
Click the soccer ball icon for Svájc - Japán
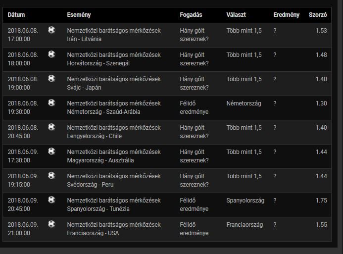pos(51,79)
